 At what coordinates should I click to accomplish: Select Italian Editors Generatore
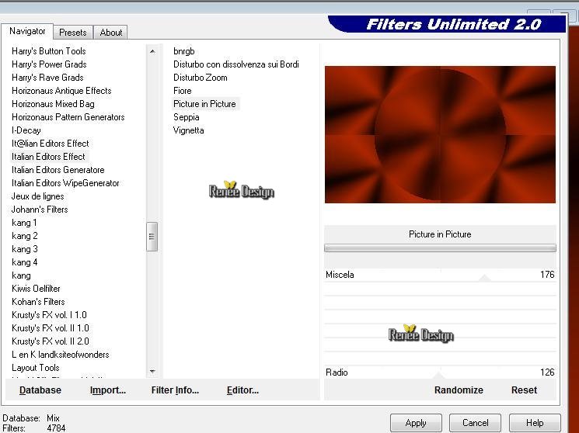[58, 170]
